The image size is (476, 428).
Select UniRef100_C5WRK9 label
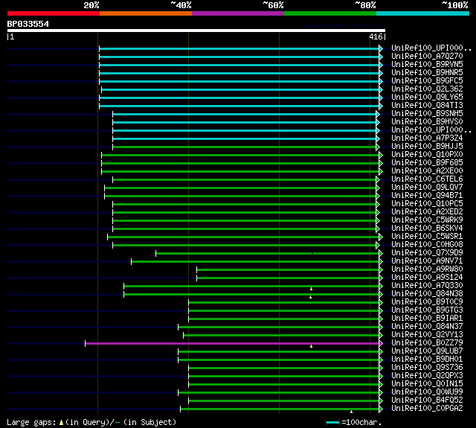click(427, 220)
